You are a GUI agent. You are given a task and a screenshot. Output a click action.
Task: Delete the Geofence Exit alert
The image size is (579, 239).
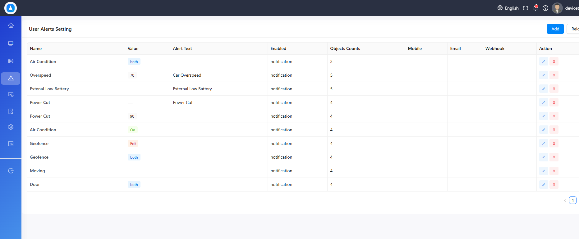pos(554,143)
